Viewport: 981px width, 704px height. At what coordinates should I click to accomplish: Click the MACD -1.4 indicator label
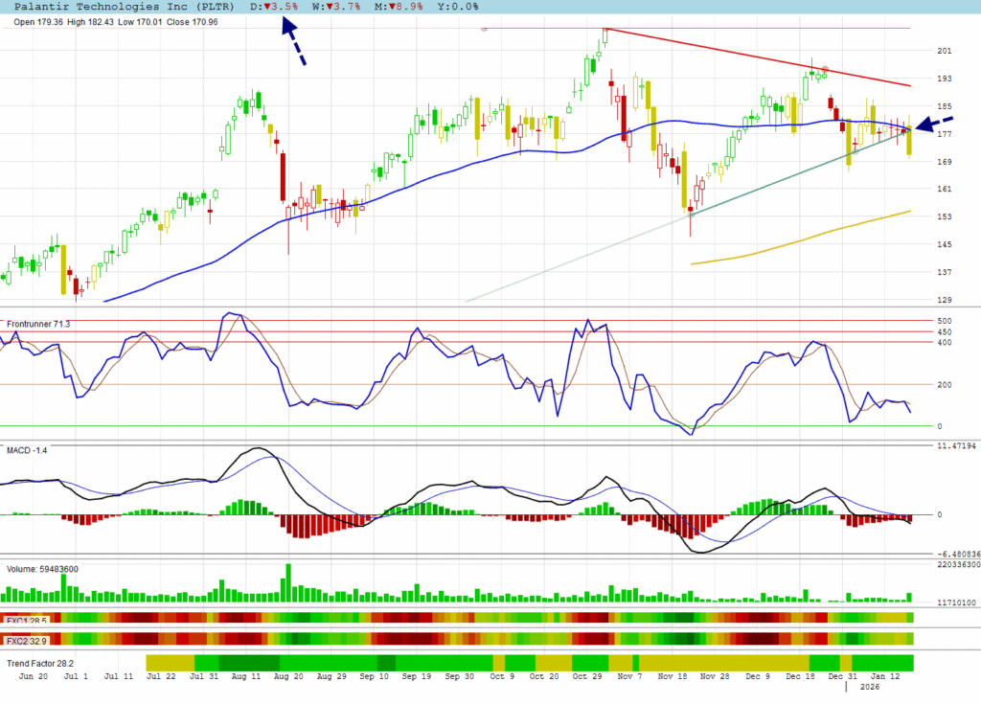pos(27,449)
